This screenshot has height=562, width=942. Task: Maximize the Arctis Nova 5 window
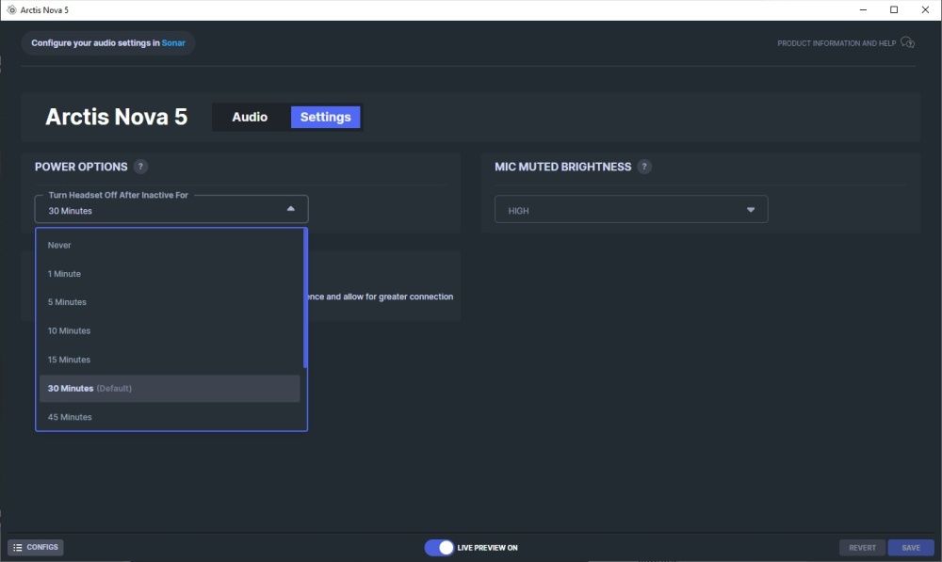pyautogui.click(x=894, y=9)
